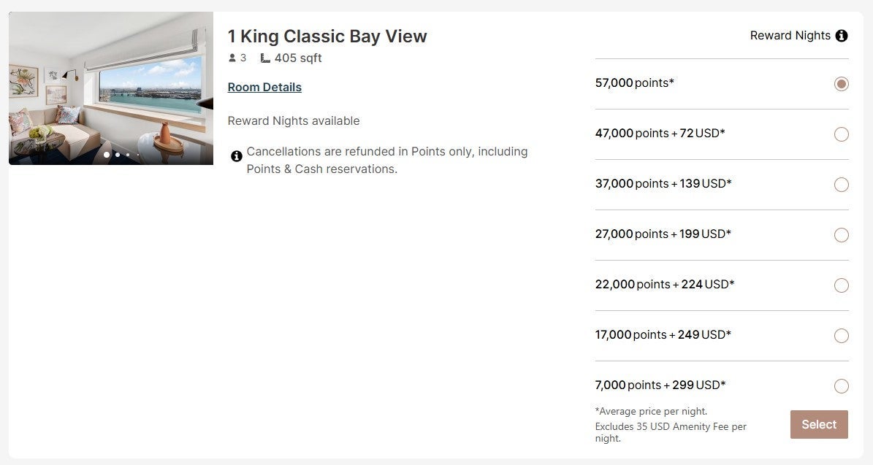Choose the 47,000 points plus 72 USD option

pyautogui.click(x=841, y=134)
